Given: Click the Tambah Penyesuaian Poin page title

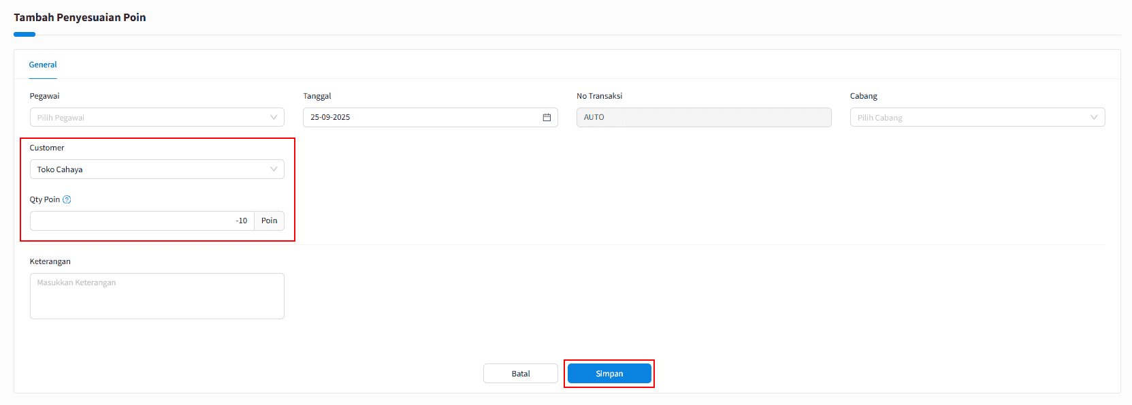Looking at the screenshot, I should click(x=80, y=18).
